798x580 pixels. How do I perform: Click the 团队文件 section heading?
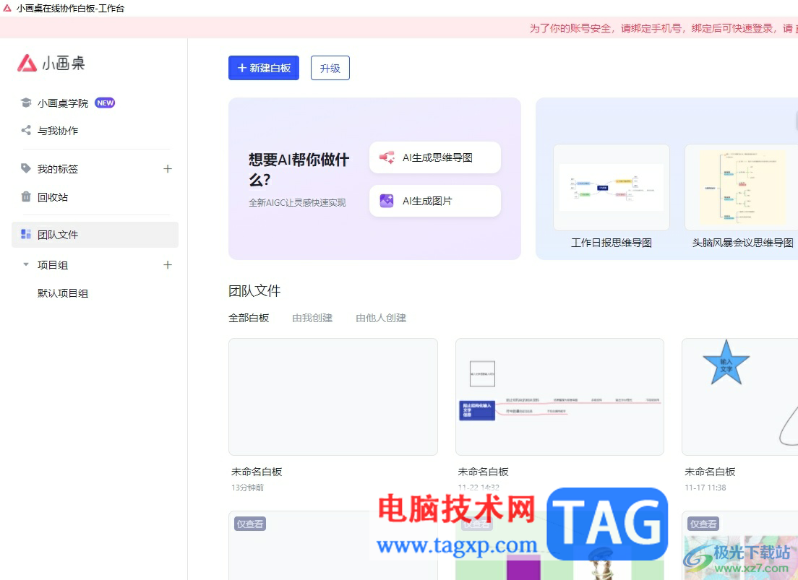(254, 291)
